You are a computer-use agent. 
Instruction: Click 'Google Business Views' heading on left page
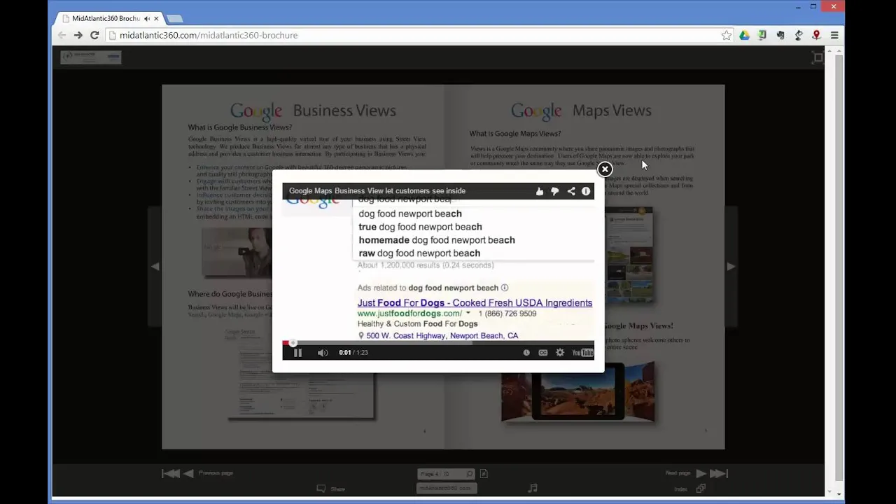click(x=313, y=111)
